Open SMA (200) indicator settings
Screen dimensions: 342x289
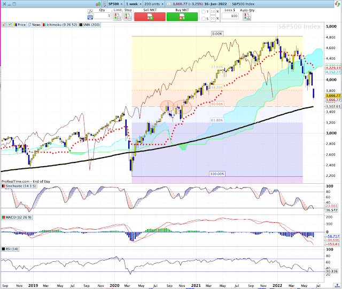click(x=89, y=25)
